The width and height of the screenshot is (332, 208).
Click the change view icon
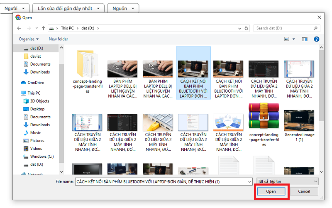click(x=286, y=39)
